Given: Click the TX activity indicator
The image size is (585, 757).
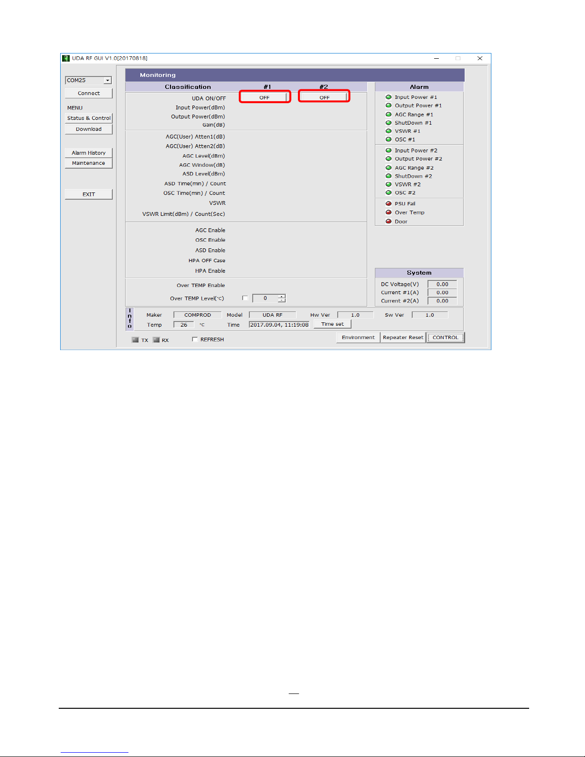Looking at the screenshot, I should [135, 340].
